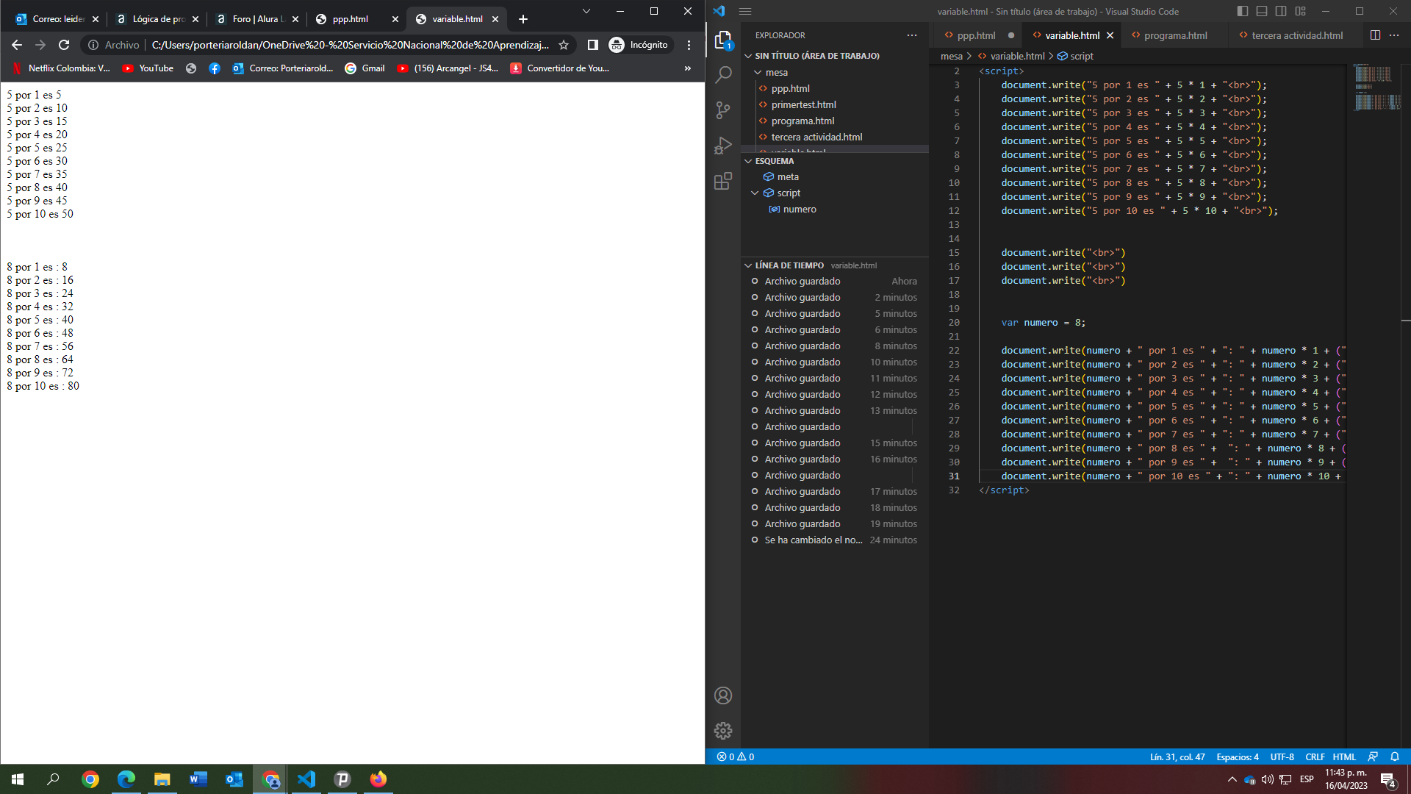
Task: Open the Chrome tab search dropdown
Action: tap(586, 11)
